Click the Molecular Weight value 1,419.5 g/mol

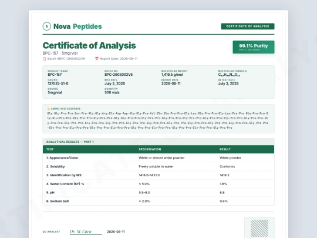click(172, 75)
